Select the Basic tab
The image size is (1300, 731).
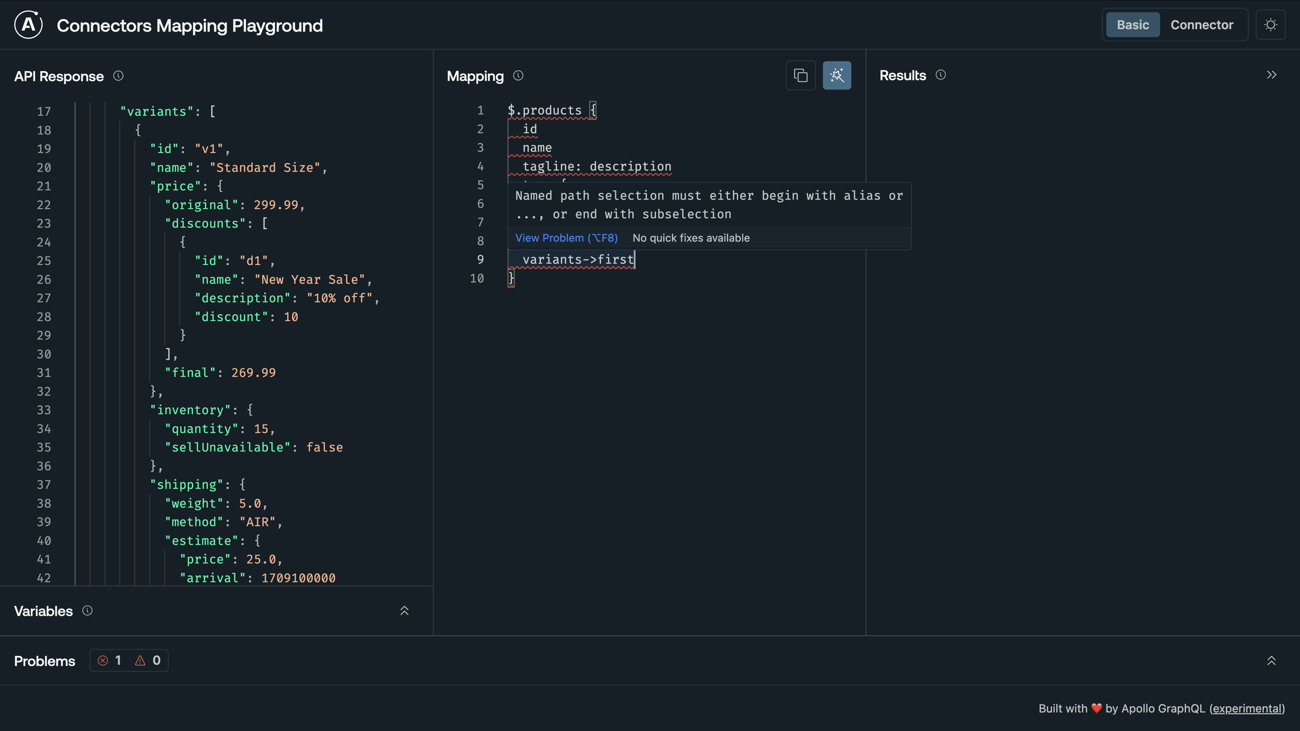(1132, 24)
